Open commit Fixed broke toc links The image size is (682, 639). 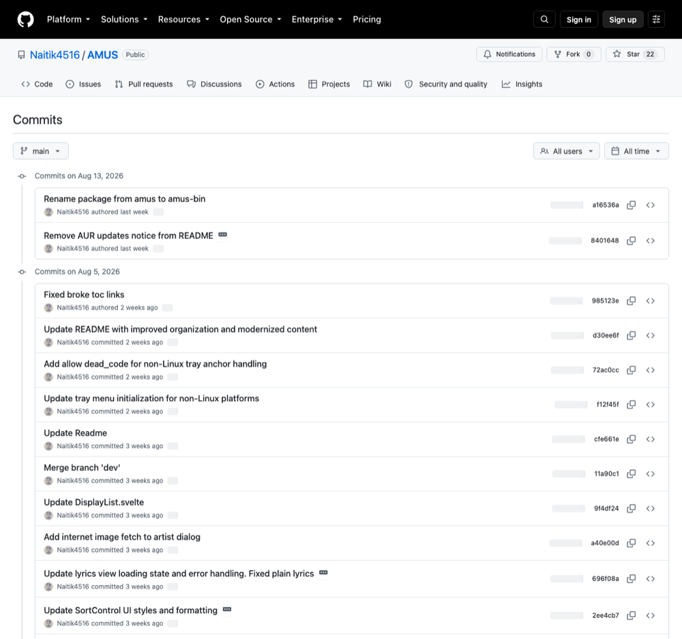[x=84, y=295]
